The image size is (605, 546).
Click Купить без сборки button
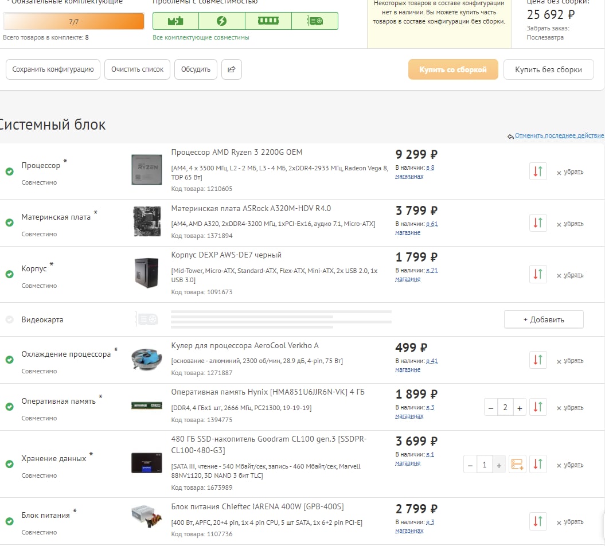pos(548,69)
